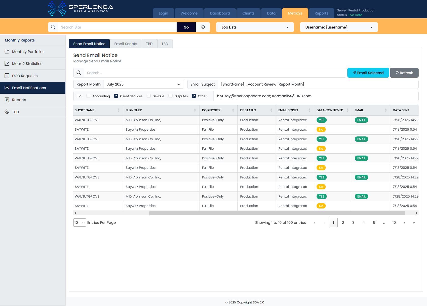Click the DOB Requests sidebar icon

coord(7,76)
